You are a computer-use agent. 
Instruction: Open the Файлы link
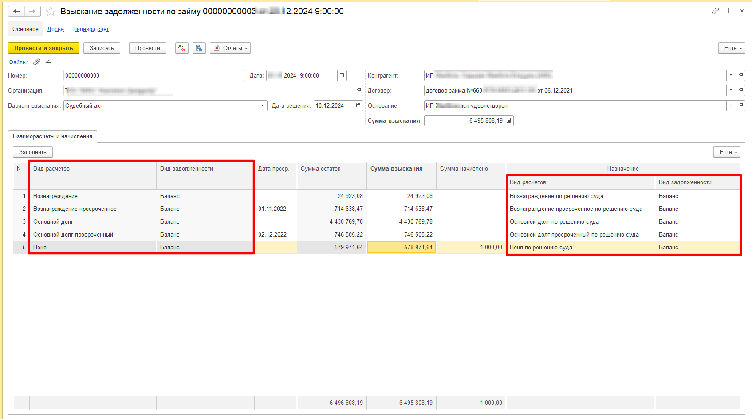coord(18,62)
